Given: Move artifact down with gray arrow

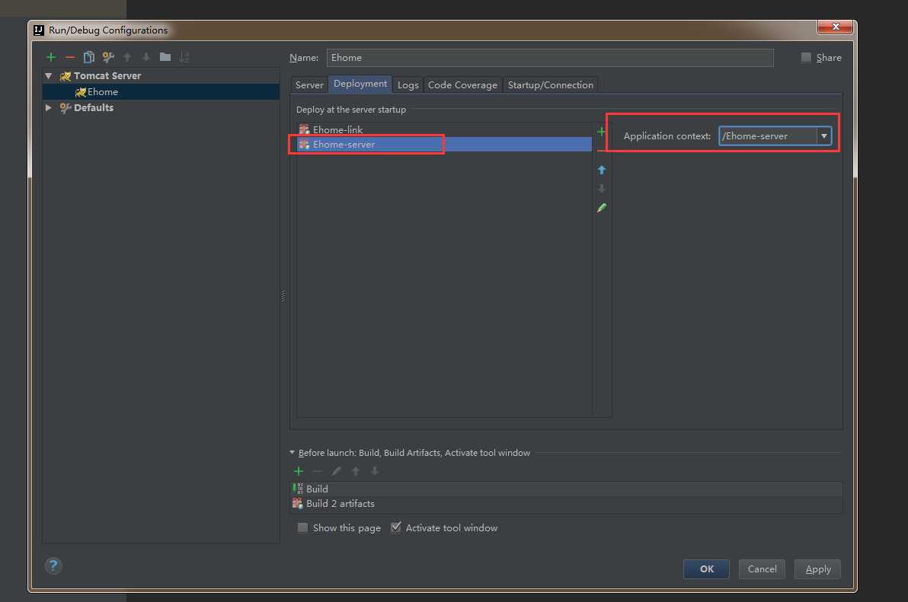Looking at the screenshot, I should pyautogui.click(x=602, y=189).
